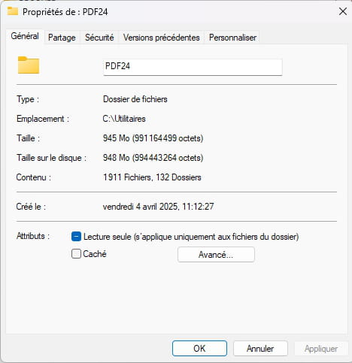Switch to the Général tab
This screenshot has height=363, width=352.
25,36
